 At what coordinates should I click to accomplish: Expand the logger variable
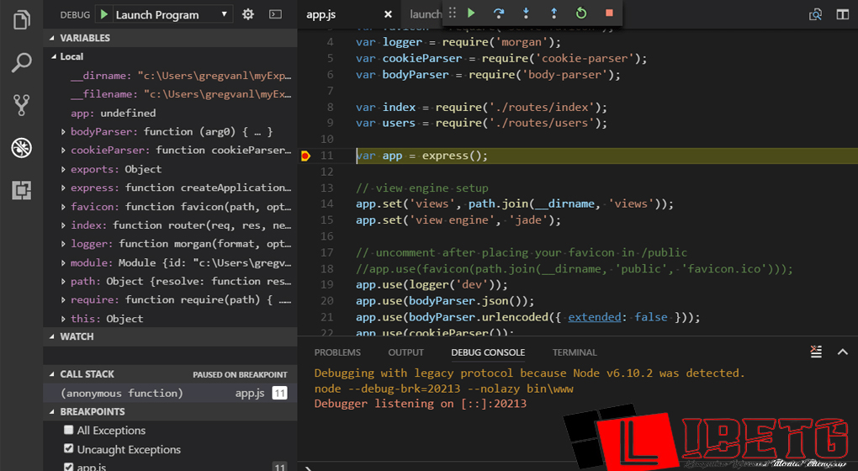tap(63, 243)
